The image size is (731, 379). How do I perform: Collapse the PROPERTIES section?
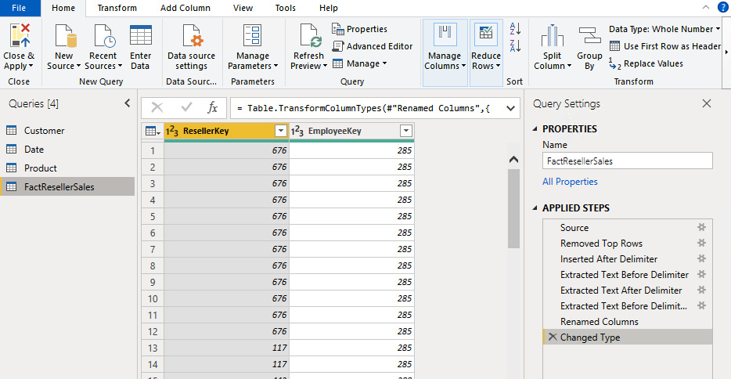[535, 129]
